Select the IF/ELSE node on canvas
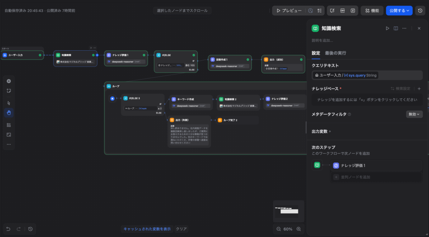Screen dimensions: 429x237 [176, 62]
